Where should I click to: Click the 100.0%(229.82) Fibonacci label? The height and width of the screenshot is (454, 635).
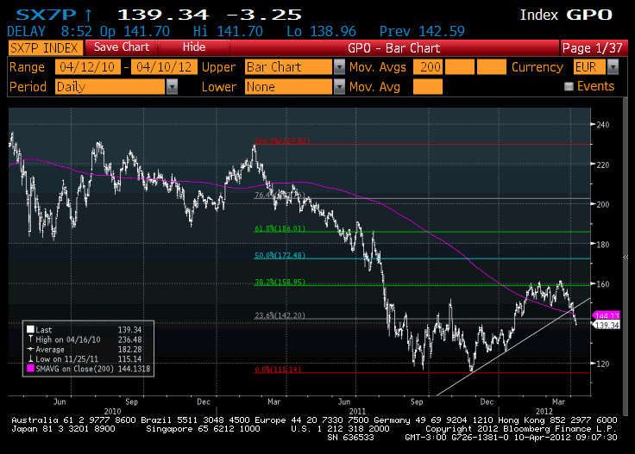click(x=282, y=140)
